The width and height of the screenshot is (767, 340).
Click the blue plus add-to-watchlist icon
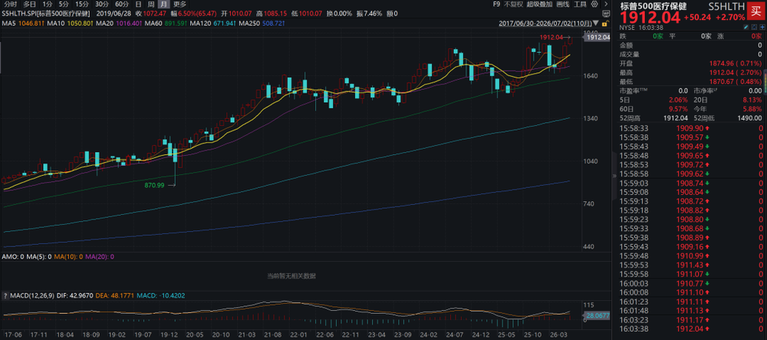click(762, 27)
